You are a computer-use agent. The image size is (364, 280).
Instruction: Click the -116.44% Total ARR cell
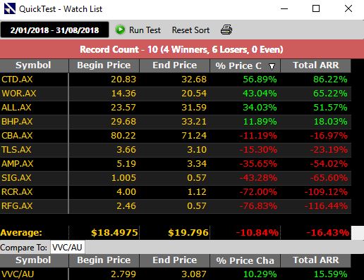pos(326,206)
